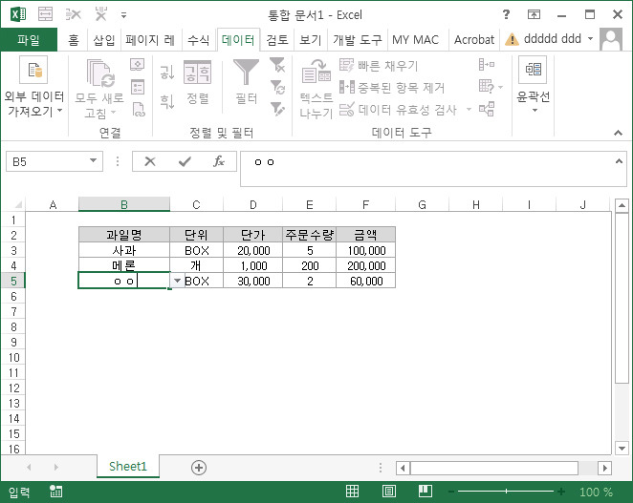Open Excel Help question mark
Screen dimensions: 633x503
[506, 15]
